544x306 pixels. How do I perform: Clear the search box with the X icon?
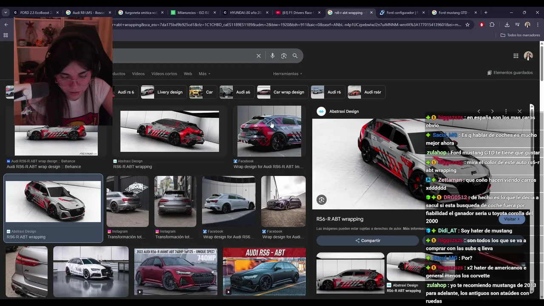(x=258, y=56)
